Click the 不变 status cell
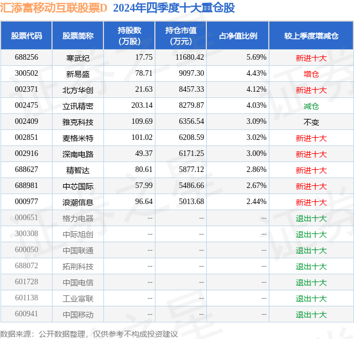 pyautogui.click(x=311, y=122)
